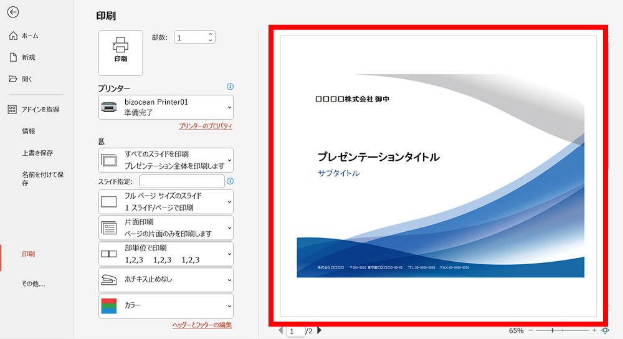The width and height of the screenshot is (623, 339).
Task: Select 開く in the sidebar
Action: (x=21, y=79)
